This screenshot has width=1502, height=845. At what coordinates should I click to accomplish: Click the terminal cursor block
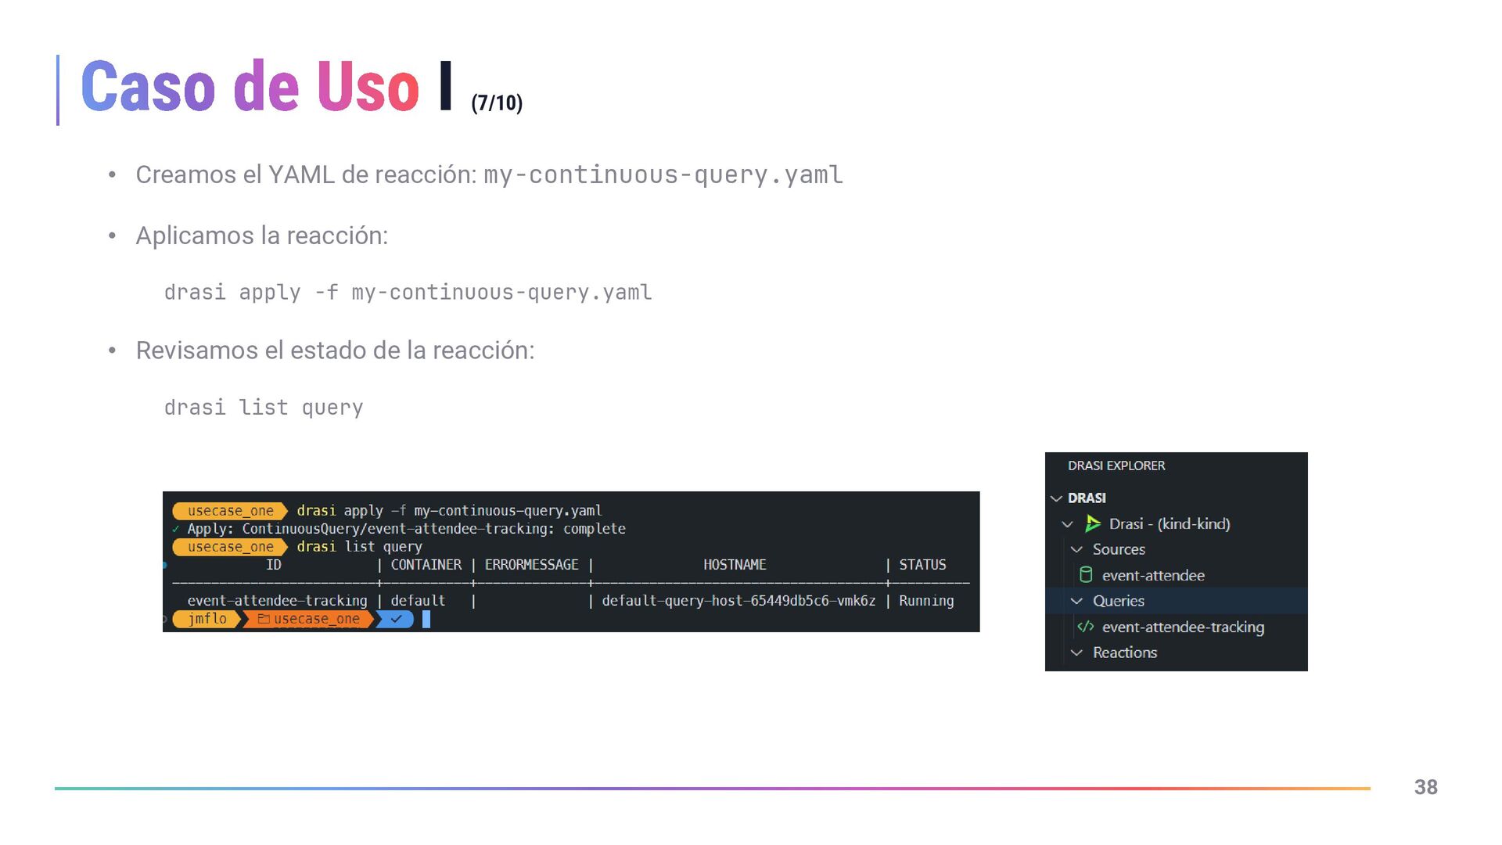point(426,619)
